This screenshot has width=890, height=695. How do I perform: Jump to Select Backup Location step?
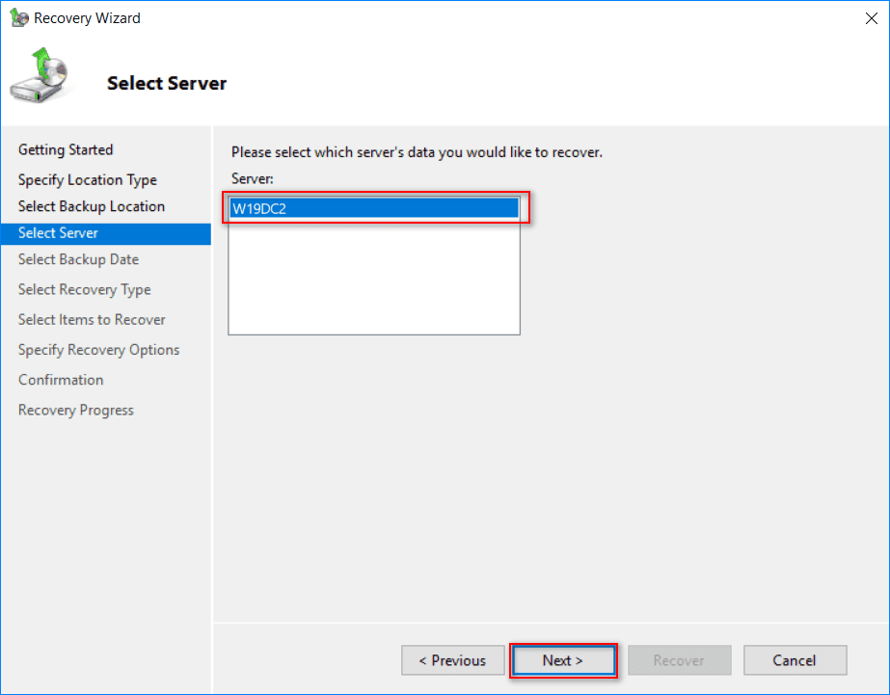pos(92,206)
